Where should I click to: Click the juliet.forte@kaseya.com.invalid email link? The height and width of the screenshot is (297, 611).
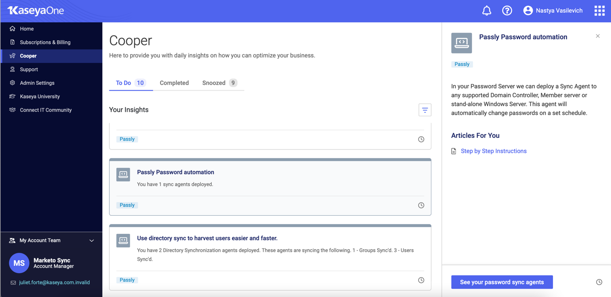click(54, 282)
